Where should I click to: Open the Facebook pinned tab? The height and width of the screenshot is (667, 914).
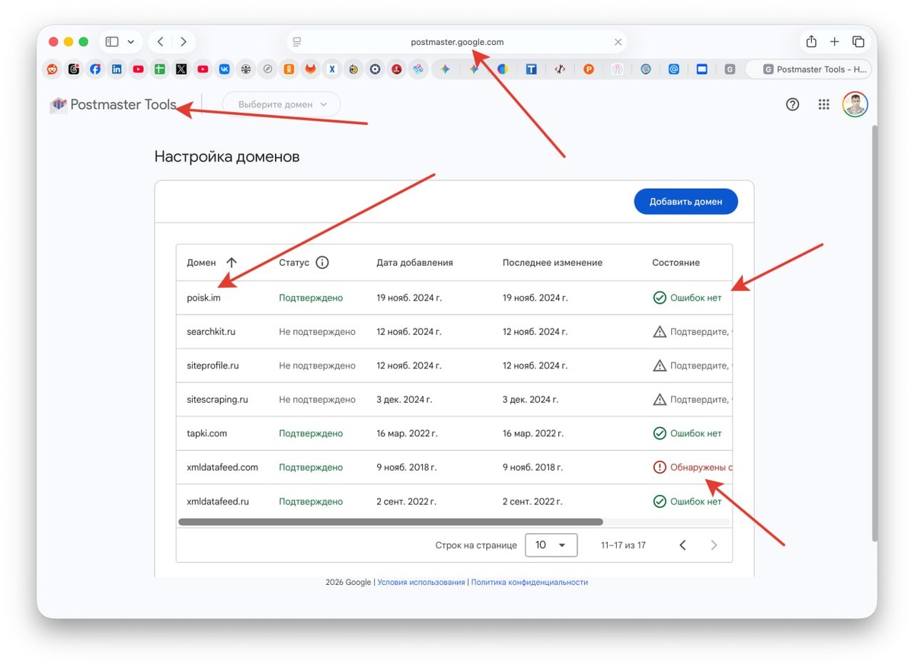(95, 69)
